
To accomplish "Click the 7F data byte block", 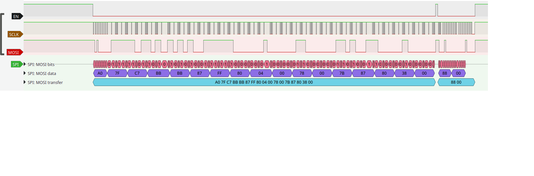I will [117, 73].
